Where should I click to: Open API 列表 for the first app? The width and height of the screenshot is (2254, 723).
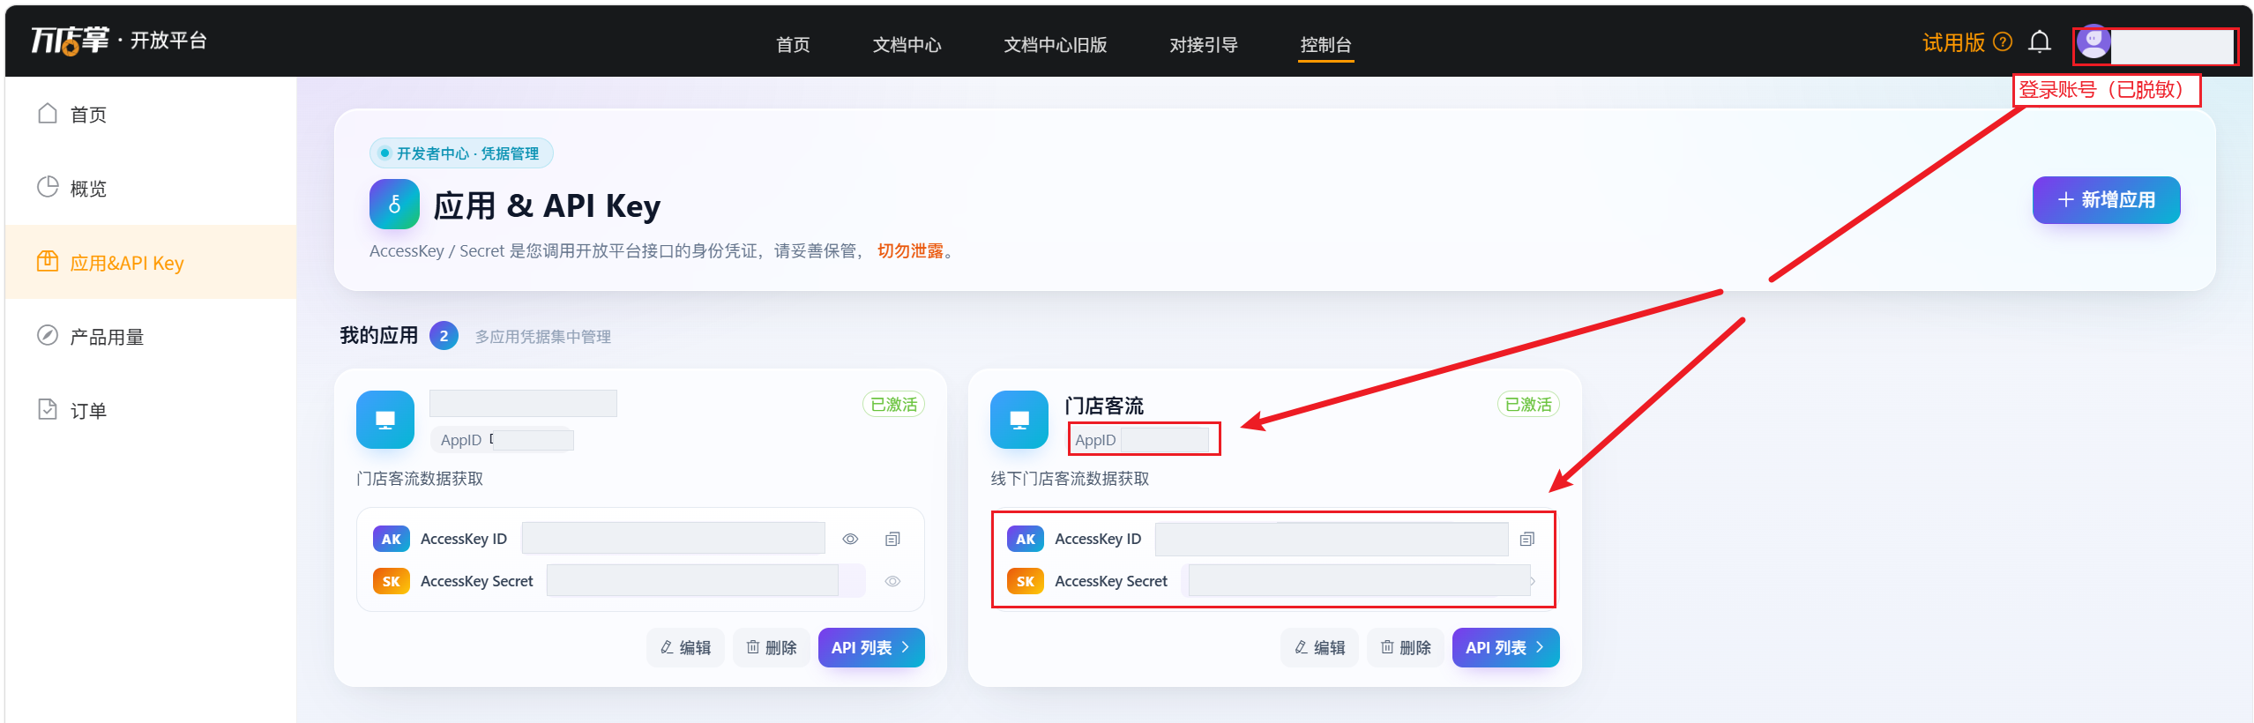point(871,648)
